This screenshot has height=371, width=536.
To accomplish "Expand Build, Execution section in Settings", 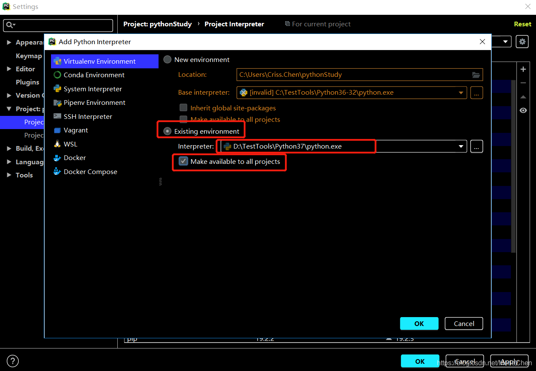I will [9, 148].
